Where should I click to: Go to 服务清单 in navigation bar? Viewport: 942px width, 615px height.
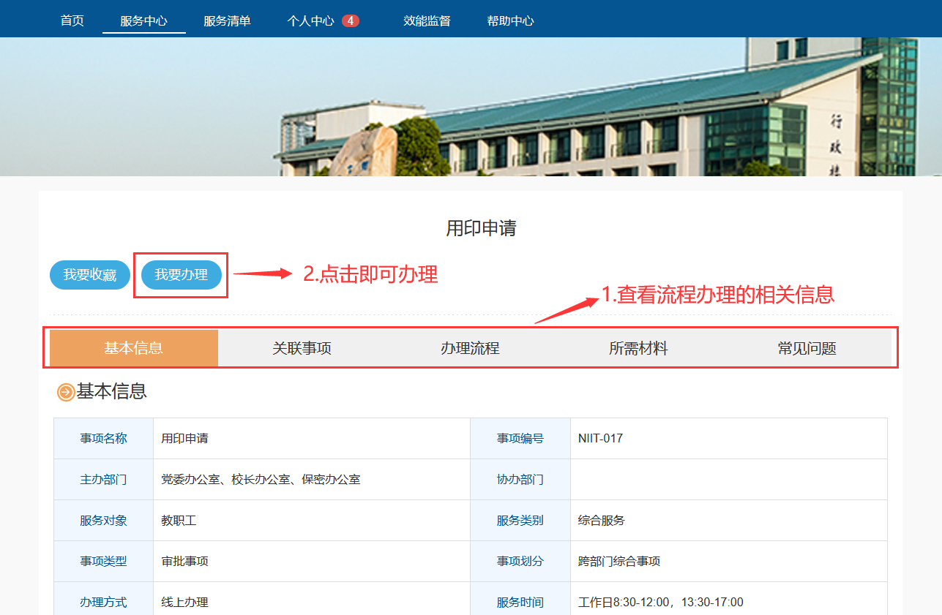tap(227, 20)
